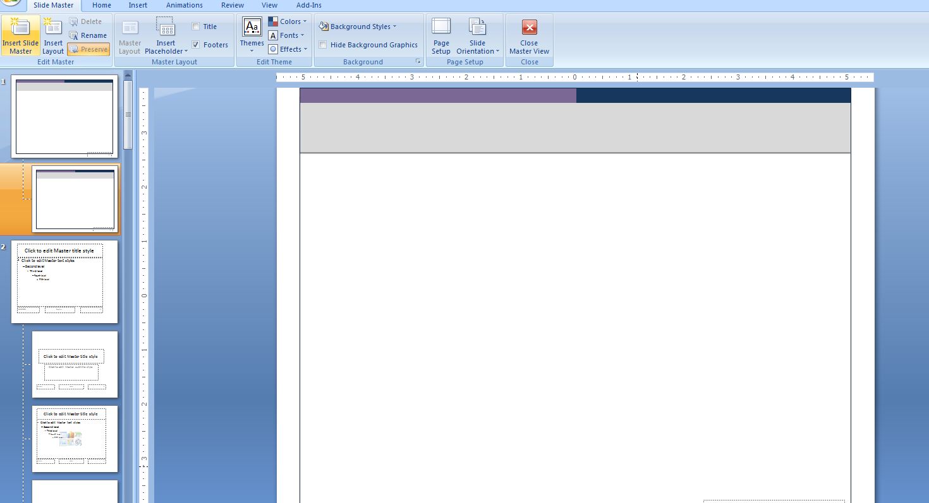Click the dark blue header bar on slide
This screenshot has width=929, height=503.
[x=713, y=95]
